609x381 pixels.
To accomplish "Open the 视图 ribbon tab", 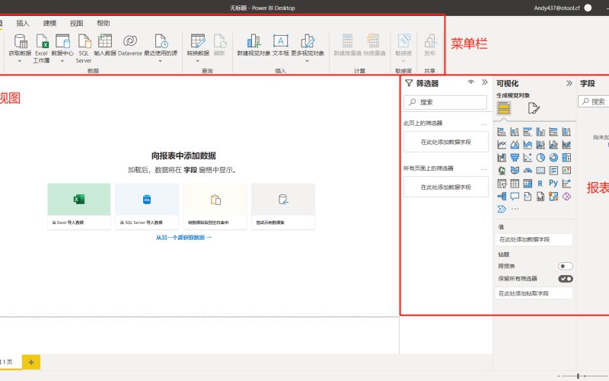I will pos(77,24).
